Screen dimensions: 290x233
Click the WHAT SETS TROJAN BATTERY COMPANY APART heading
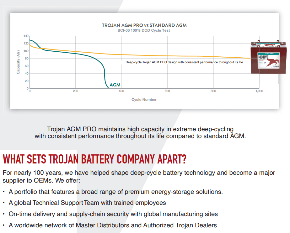(94, 159)
